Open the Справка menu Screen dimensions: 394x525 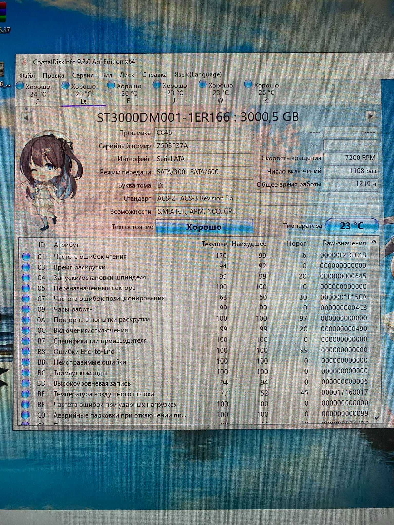[154, 75]
